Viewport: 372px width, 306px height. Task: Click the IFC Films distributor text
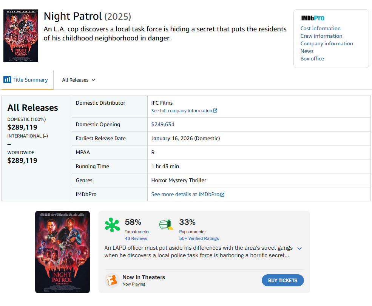(x=162, y=103)
